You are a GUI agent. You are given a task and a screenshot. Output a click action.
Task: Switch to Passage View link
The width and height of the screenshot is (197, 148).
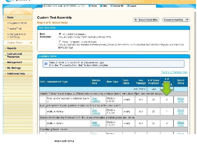tap(174, 72)
